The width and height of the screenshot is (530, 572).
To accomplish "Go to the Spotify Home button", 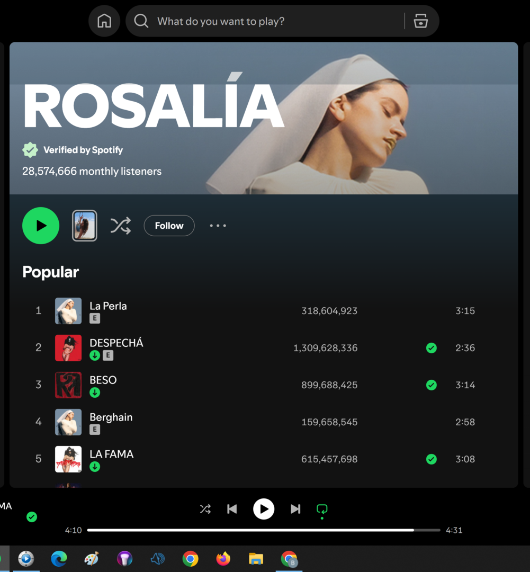I will click(x=104, y=21).
